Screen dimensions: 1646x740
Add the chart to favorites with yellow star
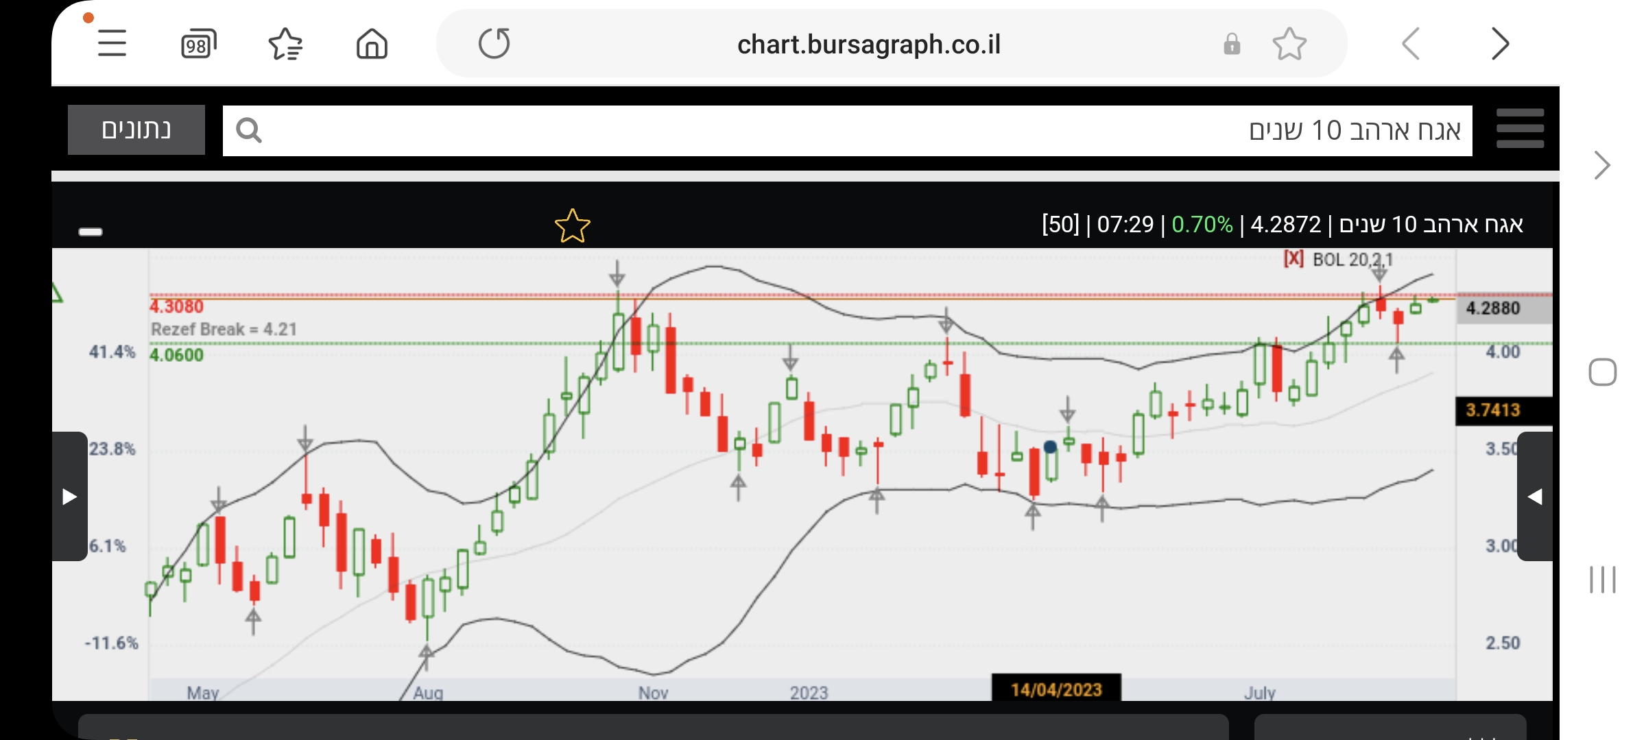coord(572,226)
